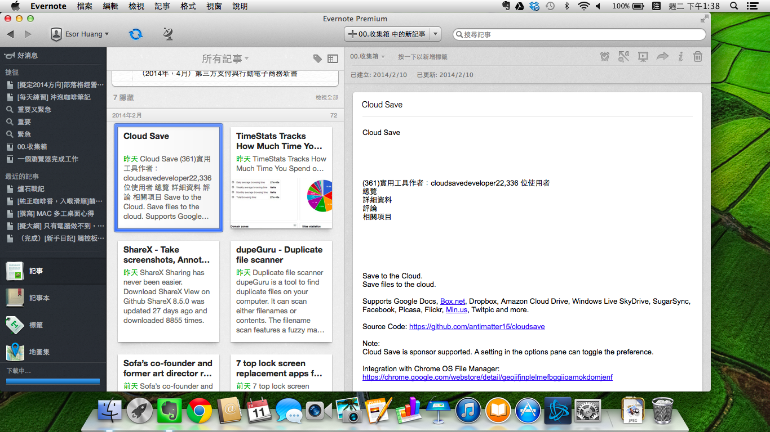Click Evernote elephant icon in Dock
Viewport: 770px width, 432px height.
pos(169,411)
